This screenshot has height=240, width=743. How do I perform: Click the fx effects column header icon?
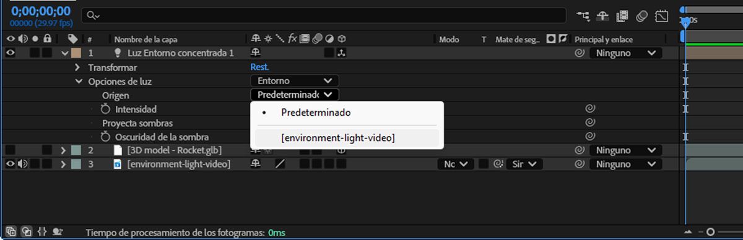293,39
